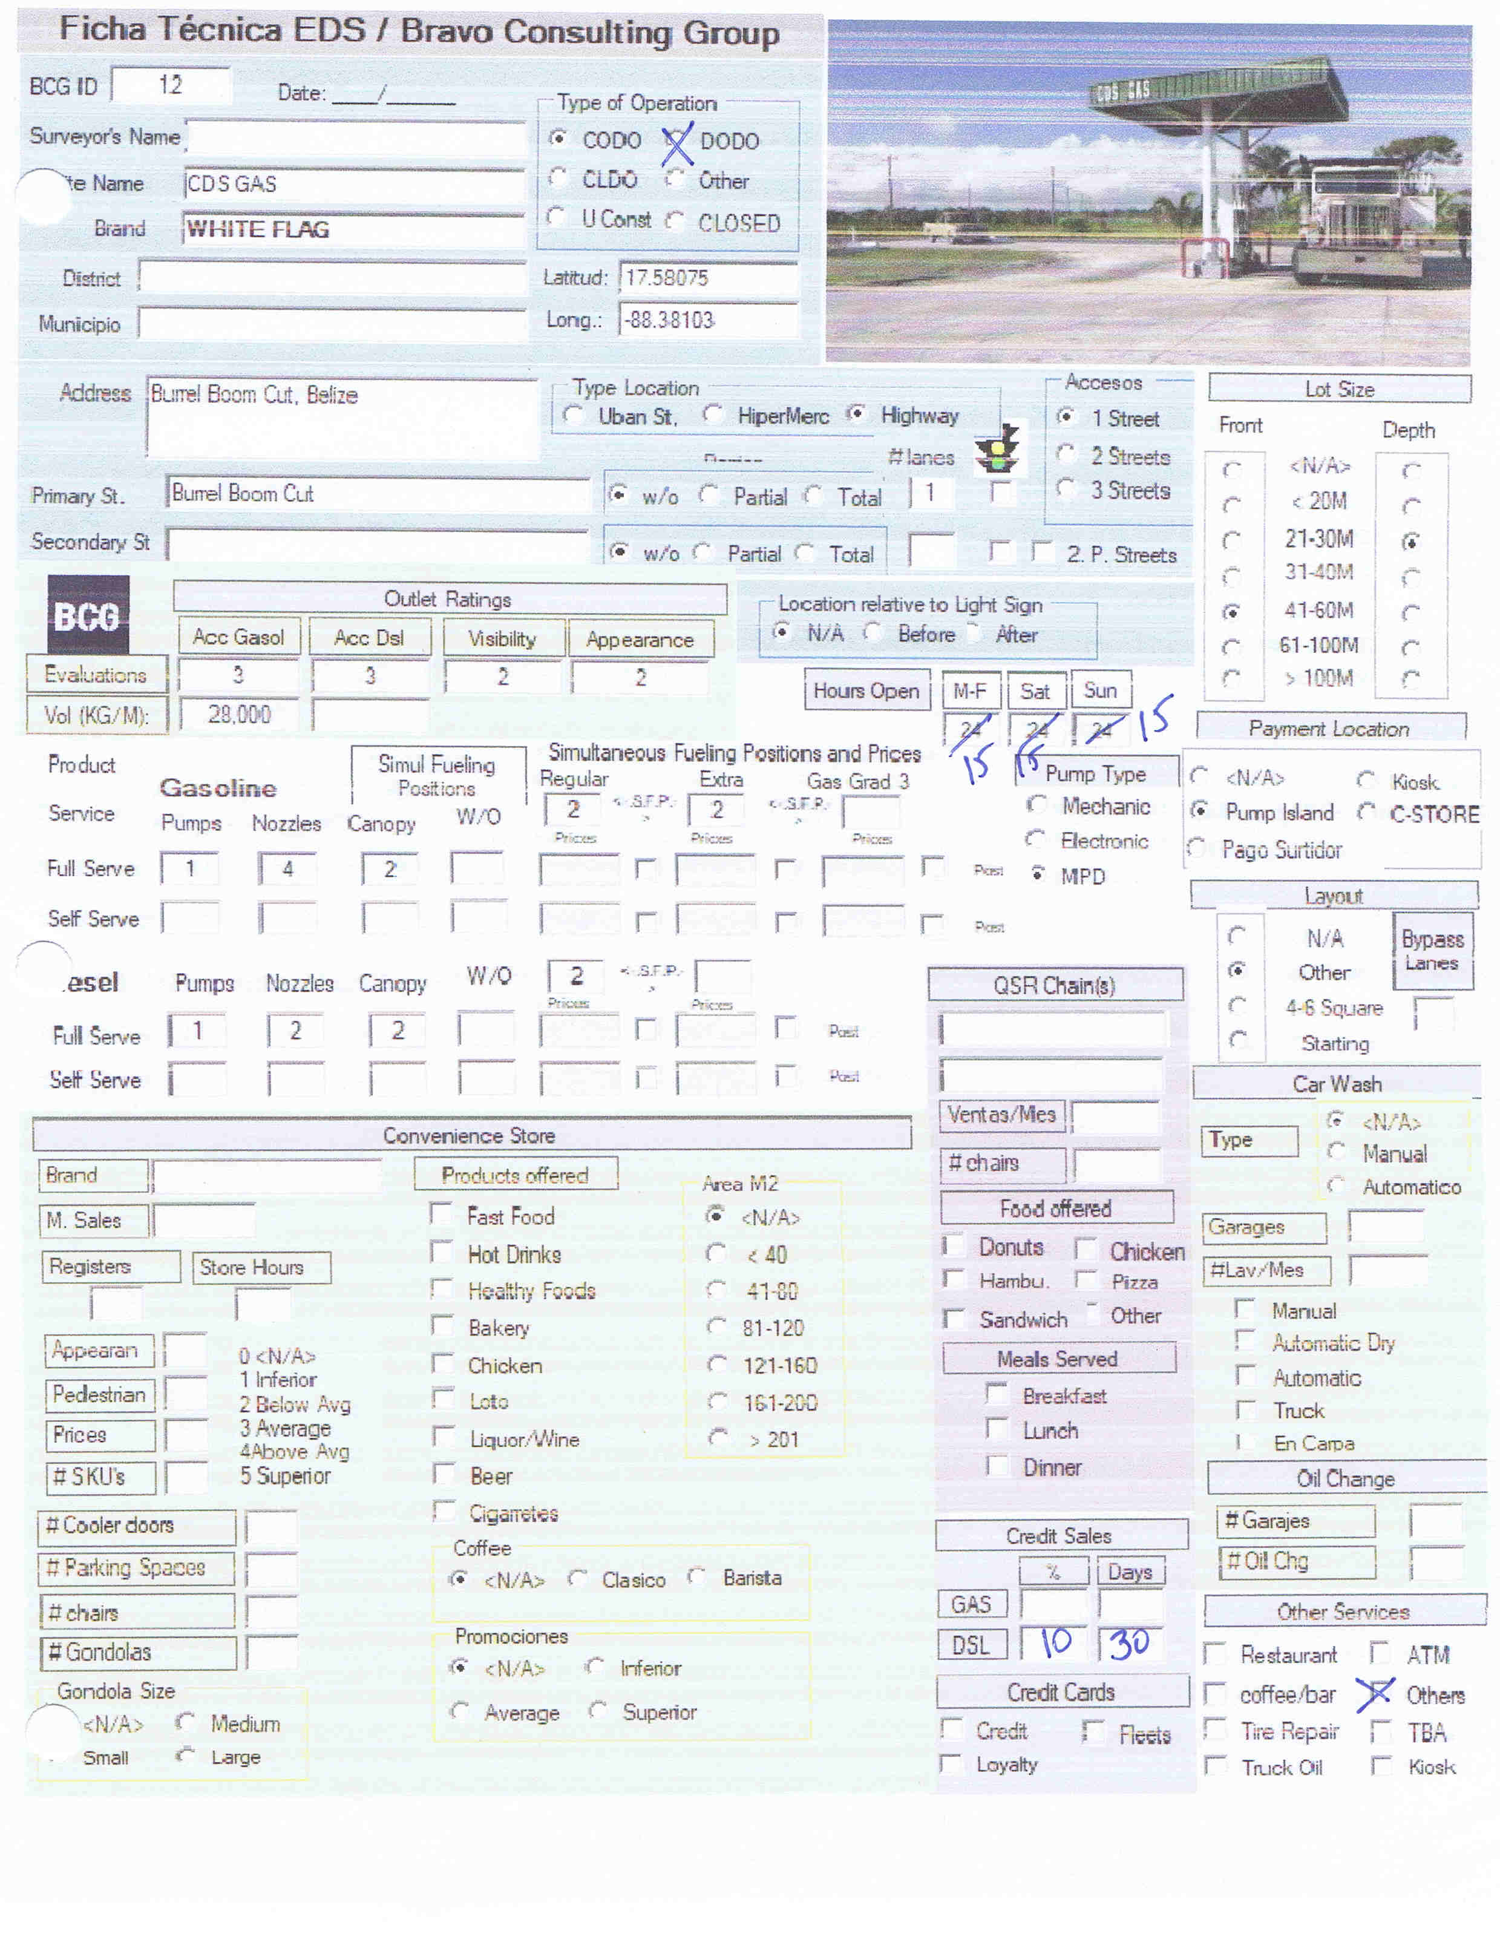
Task: Click the Store Hours button
Action: (x=261, y=1267)
